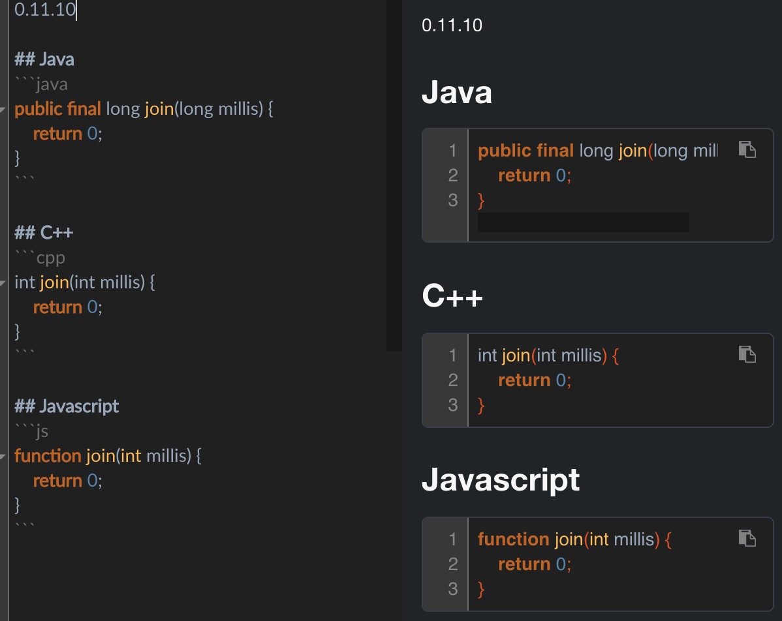This screenshot has width=782, height=621.
Task: Place cursor after '0.11.10' in editor
Action: pyautogui.click(x=76, y=10)
